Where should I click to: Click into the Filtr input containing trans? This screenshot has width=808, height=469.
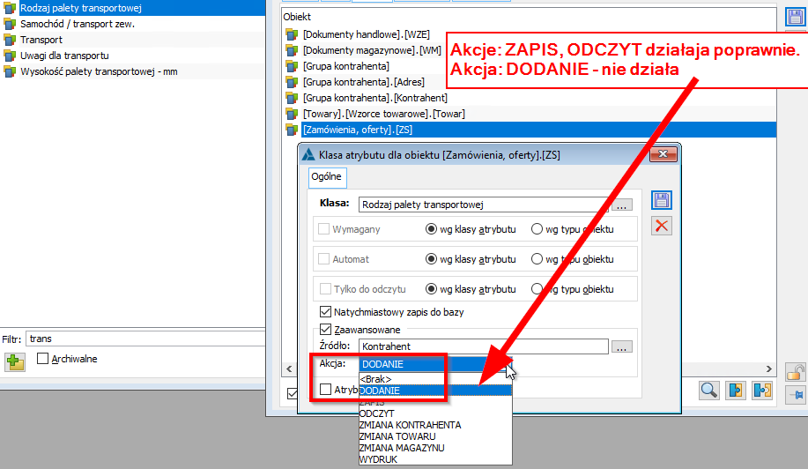pos(145,339)
